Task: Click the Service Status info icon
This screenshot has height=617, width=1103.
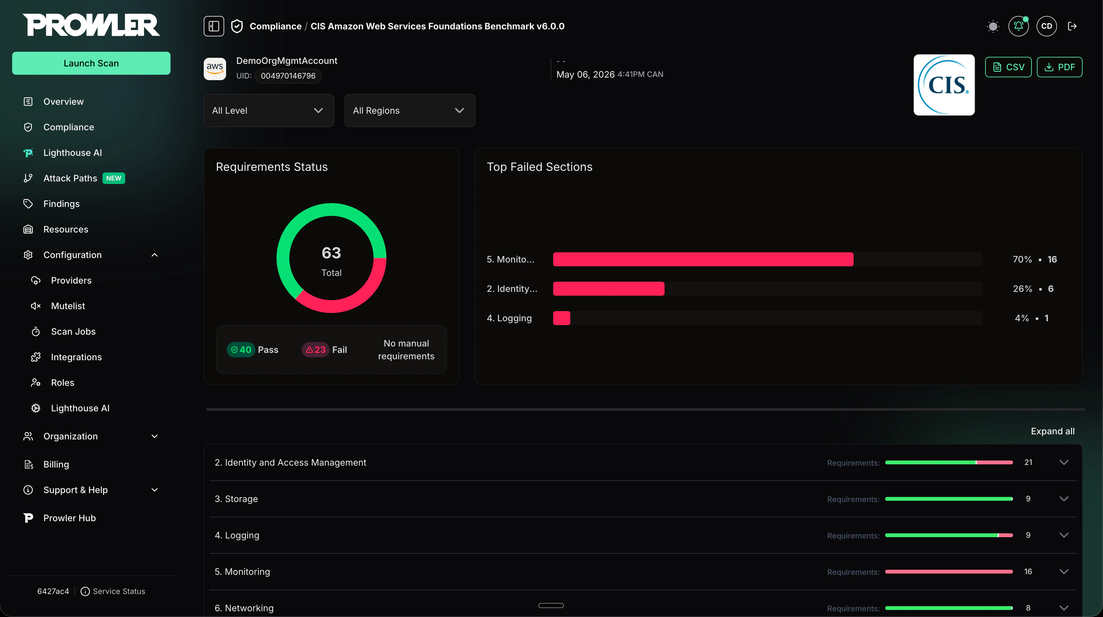Action: pos(85,591)
